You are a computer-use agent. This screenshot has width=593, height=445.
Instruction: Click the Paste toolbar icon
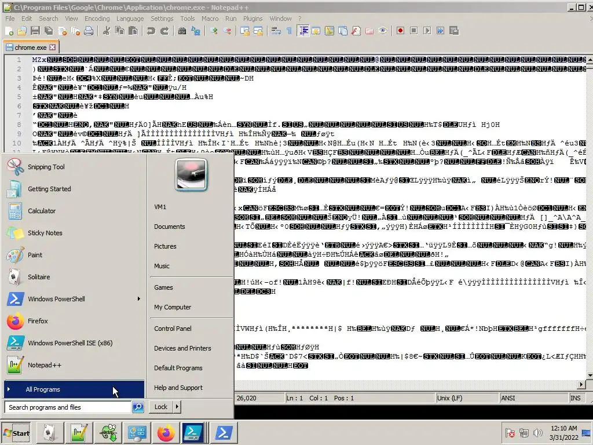coord(133,31)
